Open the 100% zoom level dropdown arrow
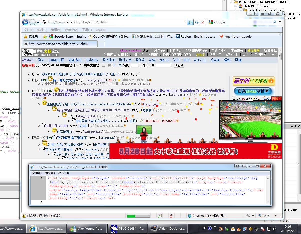The image size is (301, 234). pos(276,216)
